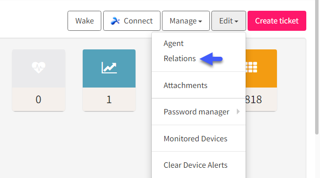This screenshot has width=320, height=178.
Task: Select Relations in the Edit menu
Action: (x=180, y=59)
